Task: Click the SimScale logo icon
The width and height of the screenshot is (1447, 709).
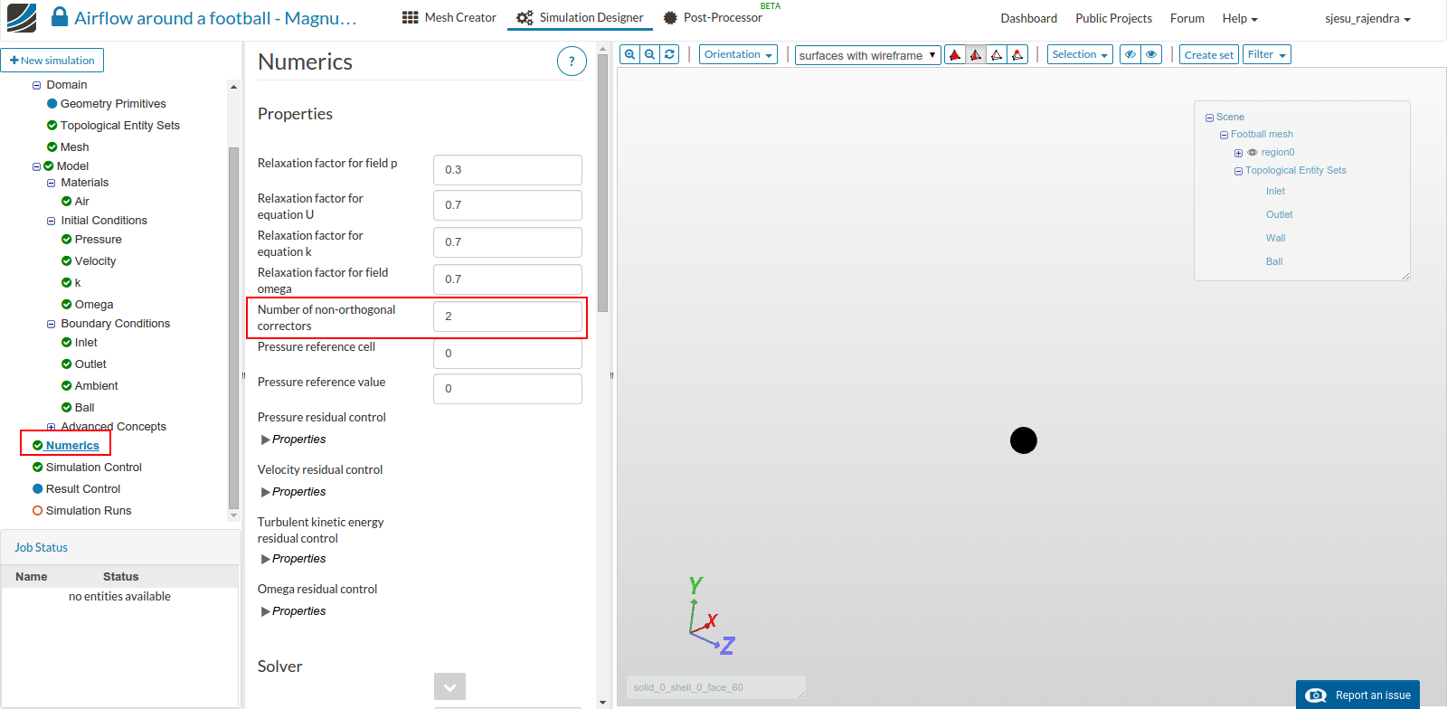Action: click(x=22, y=18)
